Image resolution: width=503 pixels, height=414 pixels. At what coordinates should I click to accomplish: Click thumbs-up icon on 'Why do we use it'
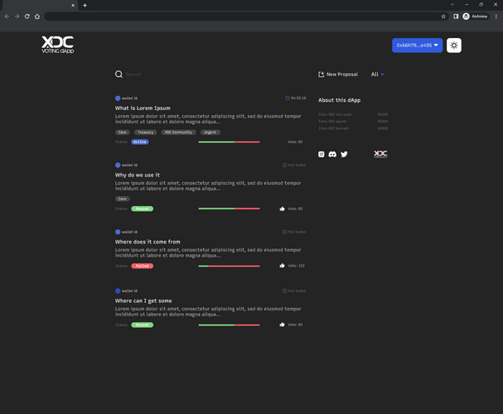[x=283, y=209]
